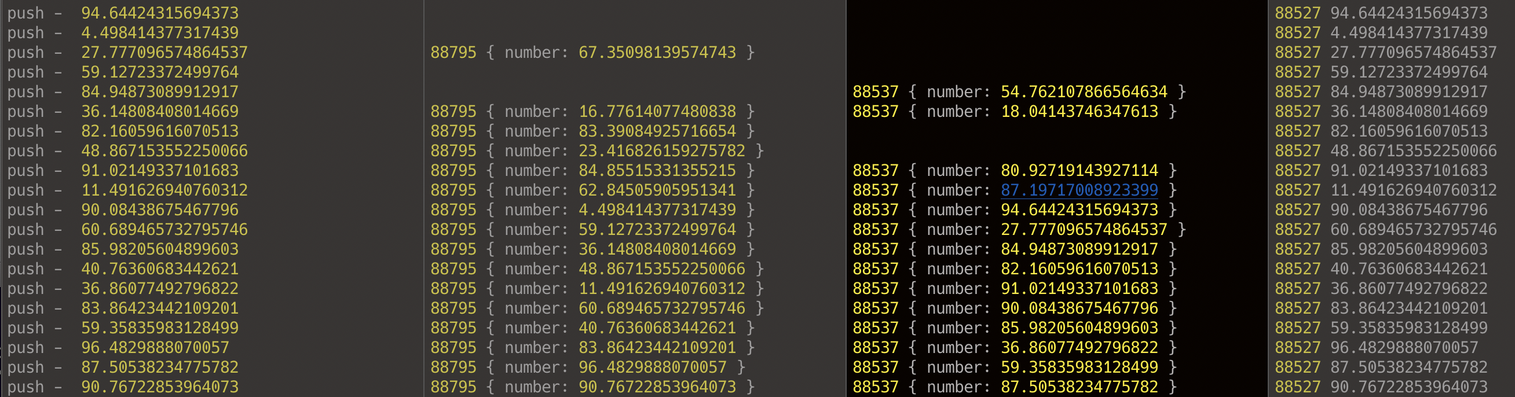Select the line 'push - 59.35835983128499'

pos(123,328)
